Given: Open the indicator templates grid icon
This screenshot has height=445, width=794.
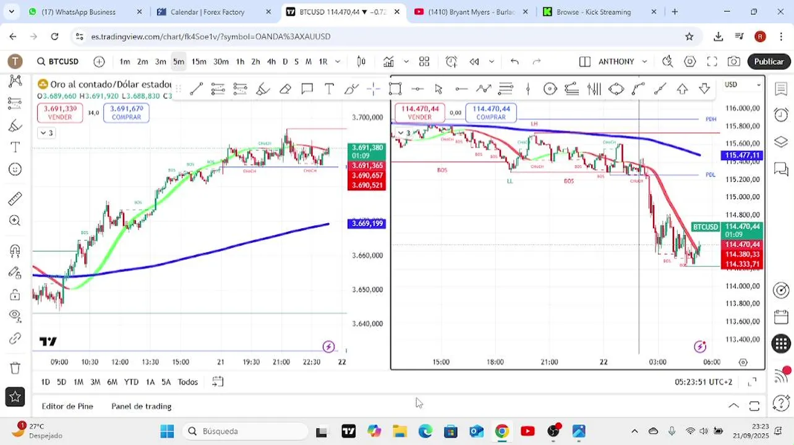Looking at the screenshot, I should 424,61.
